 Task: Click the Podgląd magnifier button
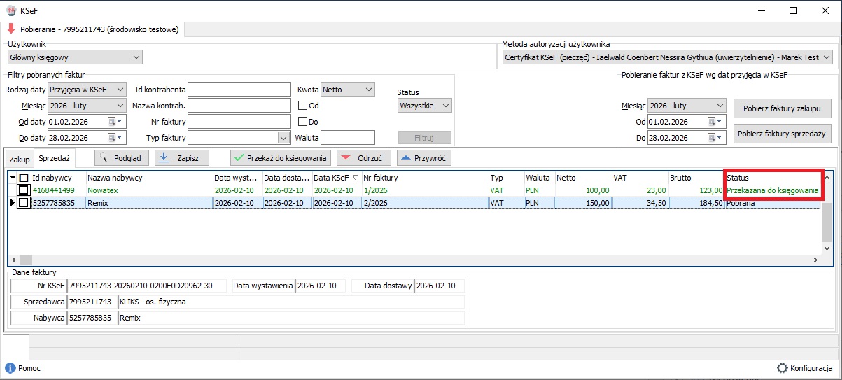(121, 158)
